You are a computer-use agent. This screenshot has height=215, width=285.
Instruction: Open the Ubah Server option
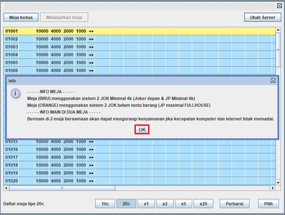click(263, 17)
